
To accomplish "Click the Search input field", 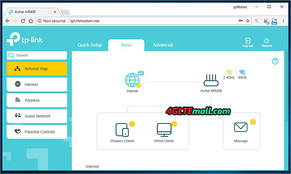I will (39, 55).
